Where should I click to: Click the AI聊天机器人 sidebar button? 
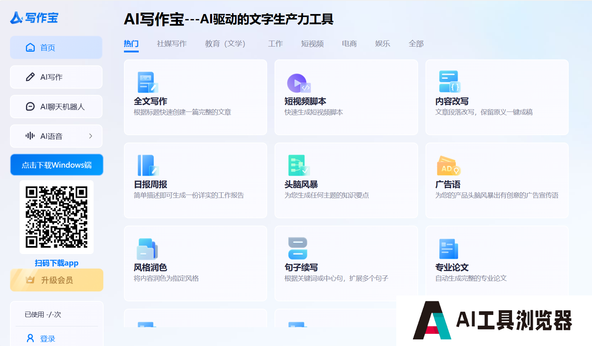tap(56, 106)
